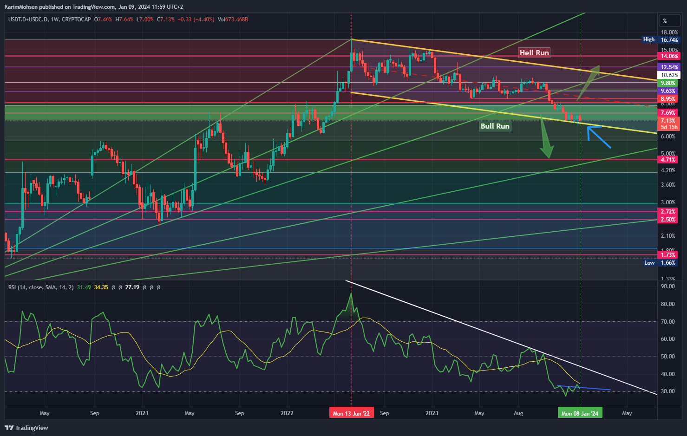The height and width of the screenshot is (436, 687).
Task: Click the current price 7.13% label
Action: 669,121
